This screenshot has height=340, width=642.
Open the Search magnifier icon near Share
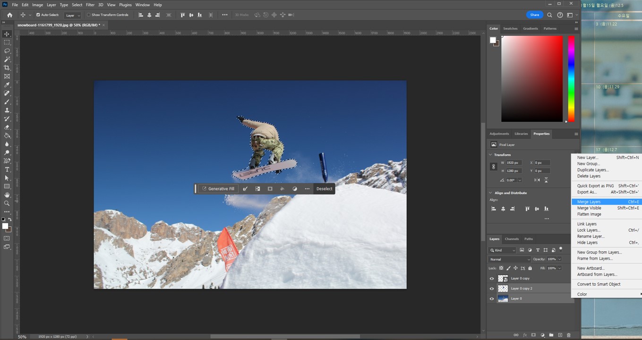549,15
